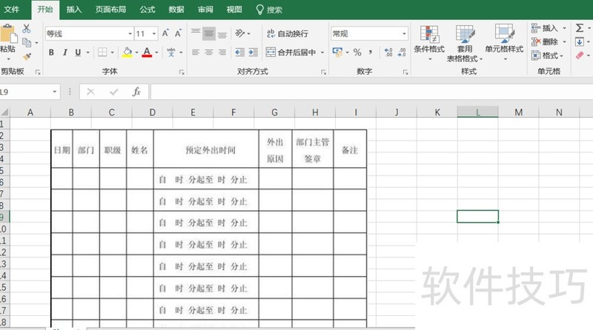Apply cell borders icon
Screen dimensions: 593x330
102,52
